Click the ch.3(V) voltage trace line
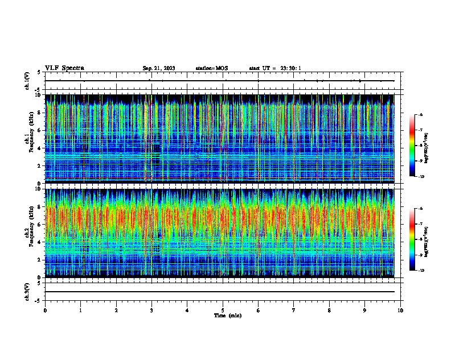This screenshot has width=451, height=348. [220, 292]
